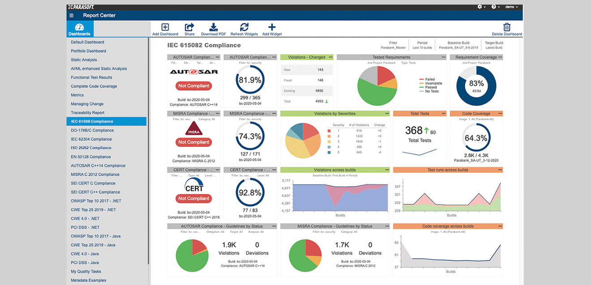Open Complete Code Coverage dashboard
This screenshot has width=591, height=285.
(94, 86)
